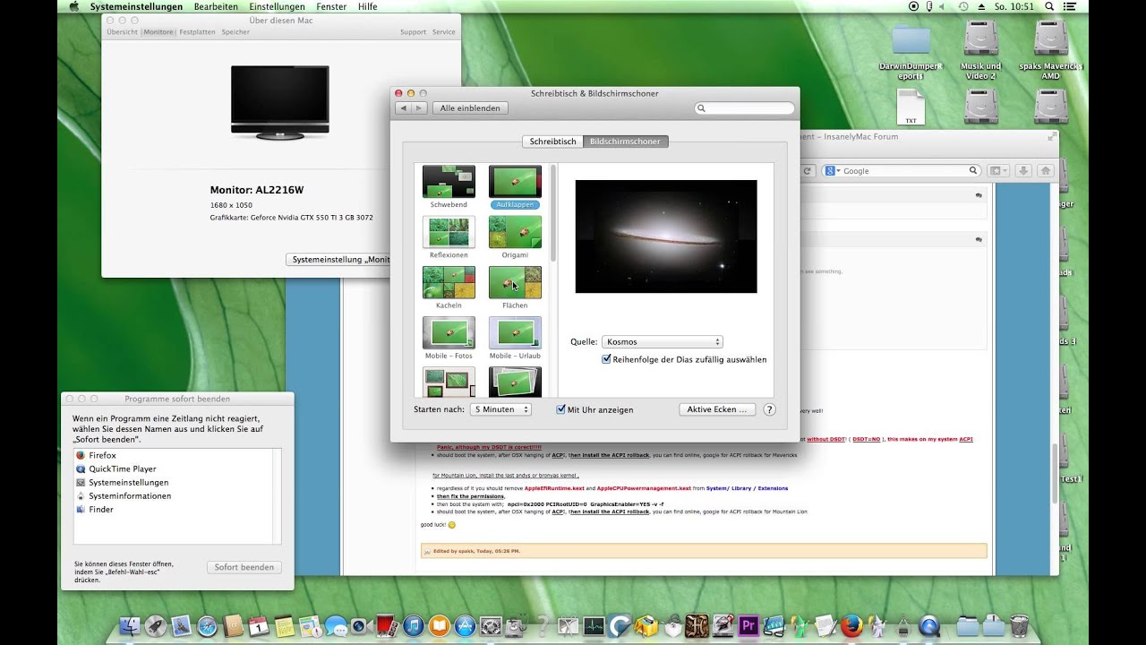Image resolution: width=1146 pixels, height=645 pixels.
Task: Open the DarwinDumperReports desktop folder
Action: coord(911,51)
